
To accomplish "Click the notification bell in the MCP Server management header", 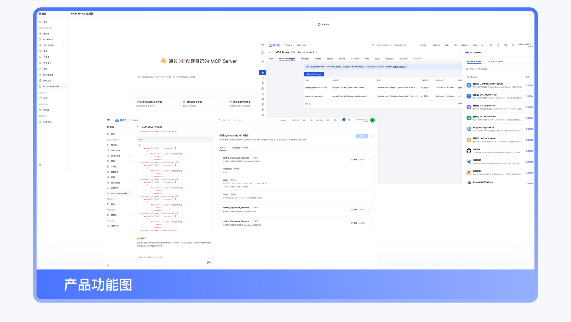I will [x=498, y=45].
